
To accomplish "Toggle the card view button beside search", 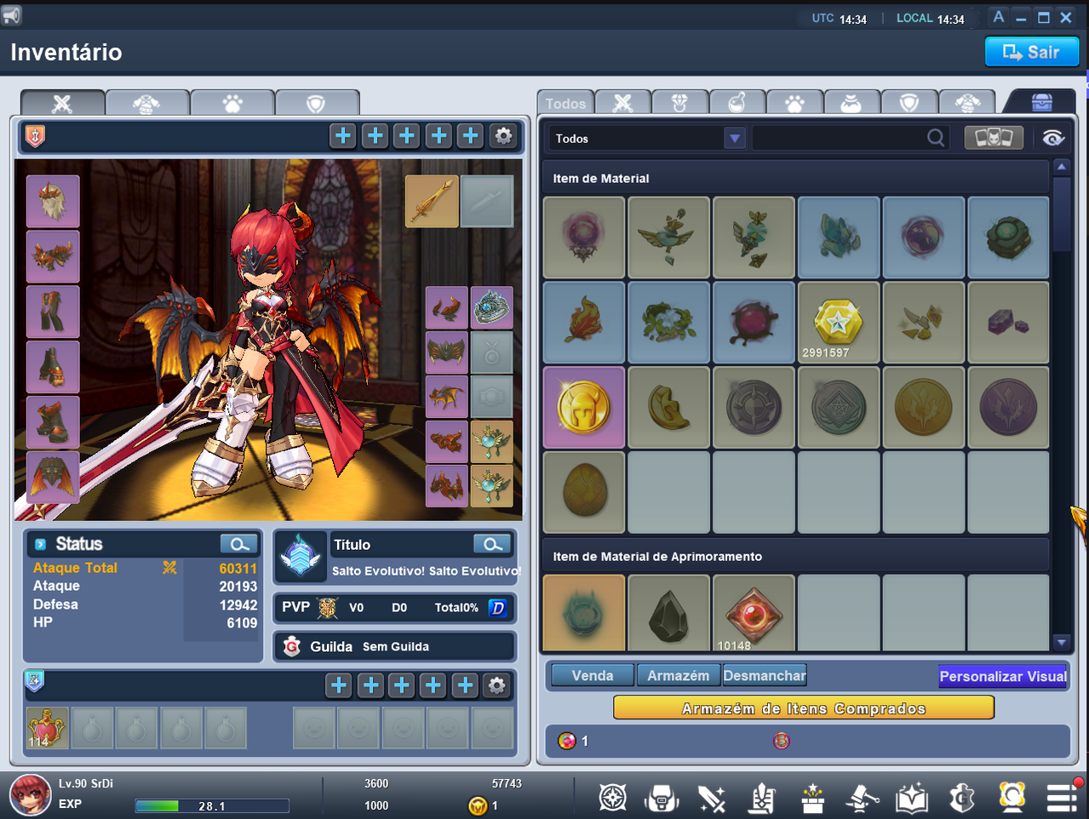I will [x=994, y=138].
